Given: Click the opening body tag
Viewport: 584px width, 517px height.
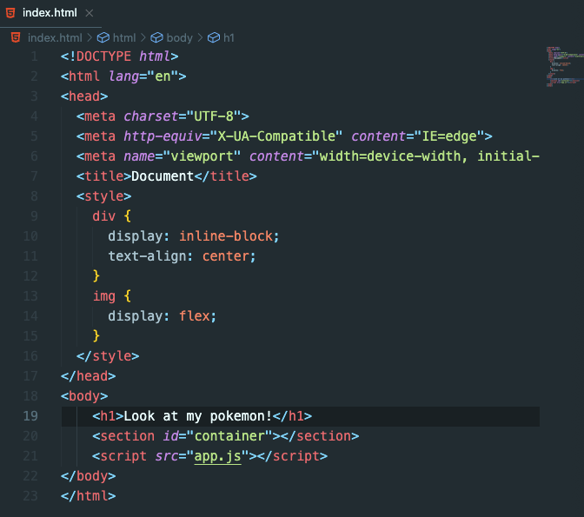Looking at the screenshot, I should pyautogui.click(x=84, y=396).
